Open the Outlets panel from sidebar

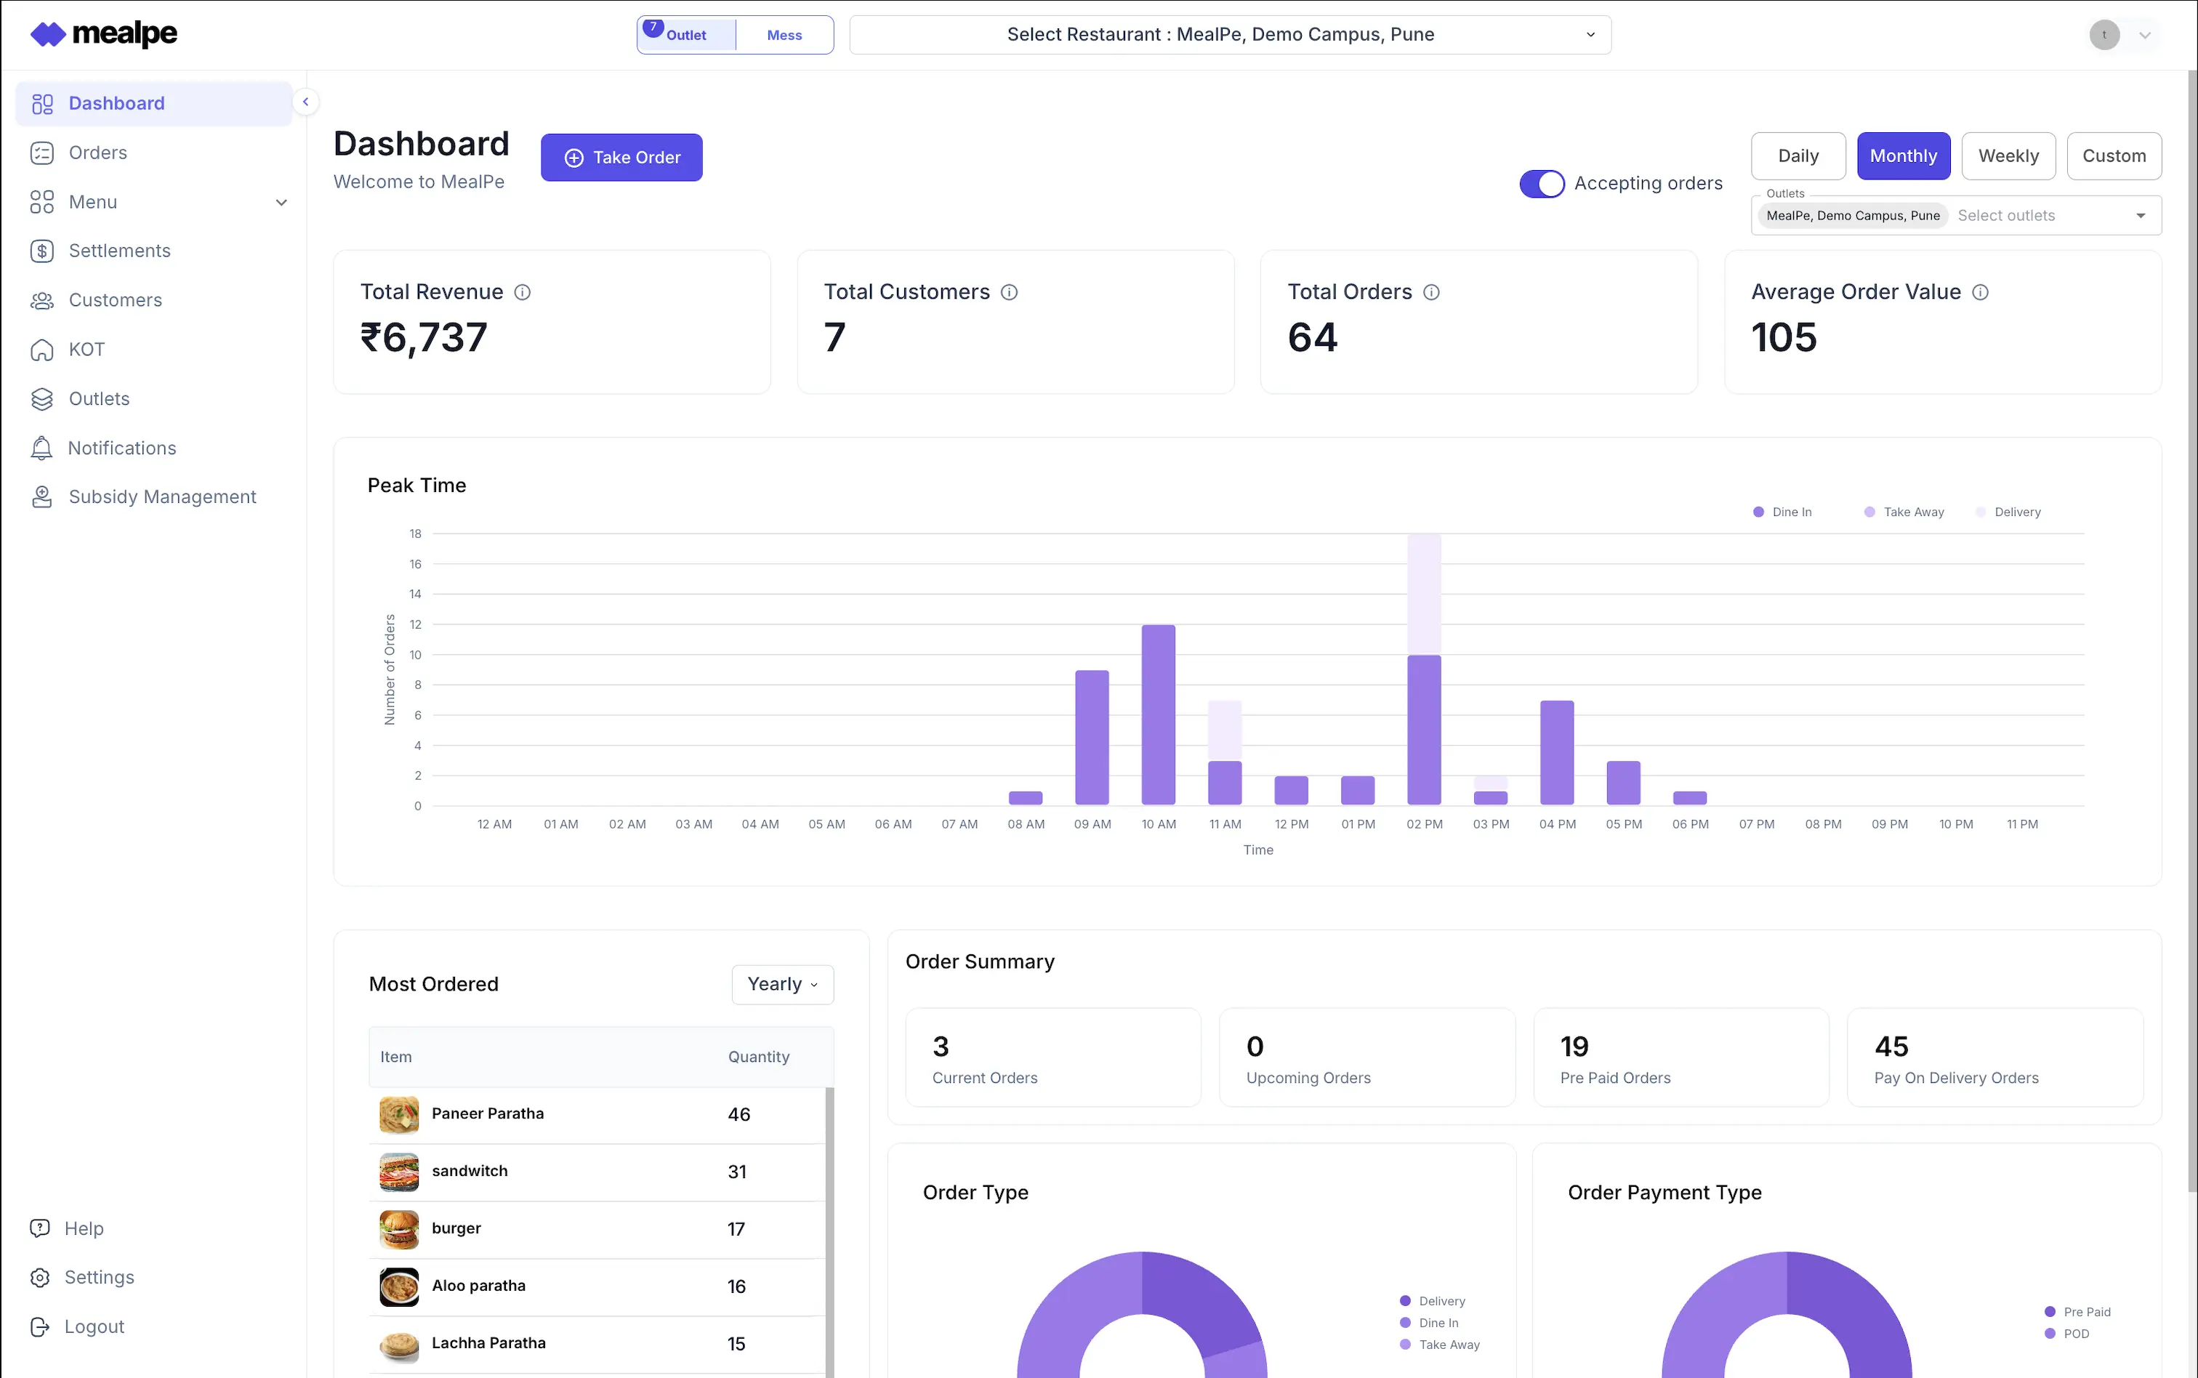[x=98, y=398]
